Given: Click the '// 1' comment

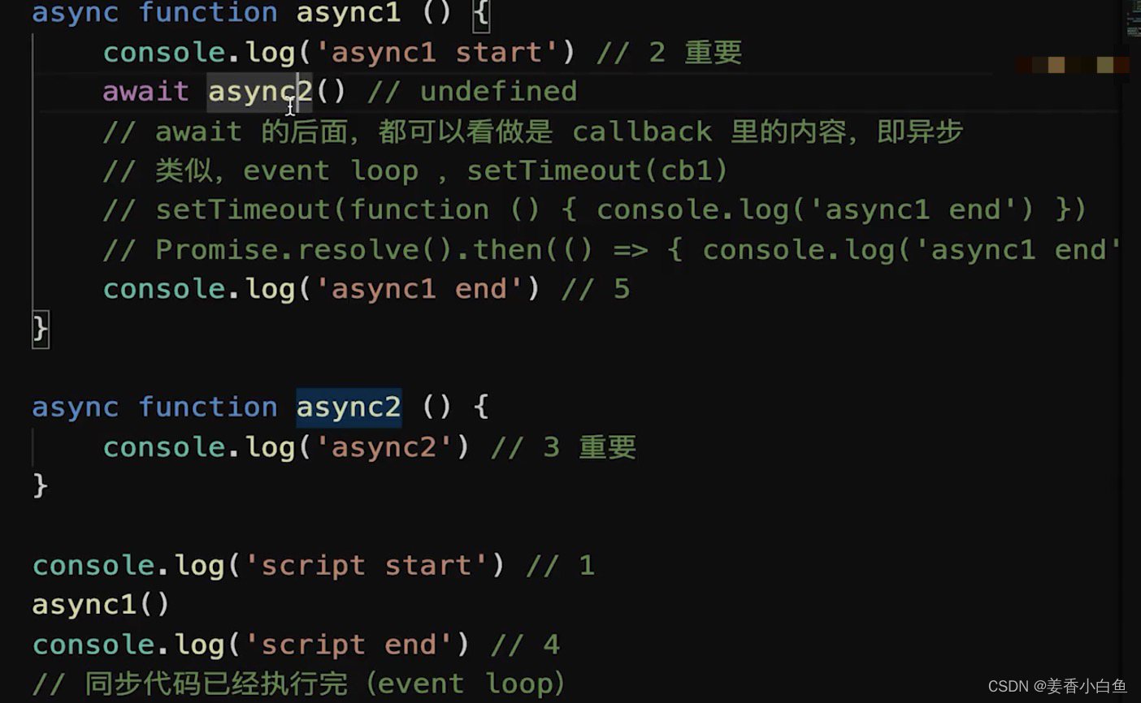Looking at the screenshot, I should 561,565.
